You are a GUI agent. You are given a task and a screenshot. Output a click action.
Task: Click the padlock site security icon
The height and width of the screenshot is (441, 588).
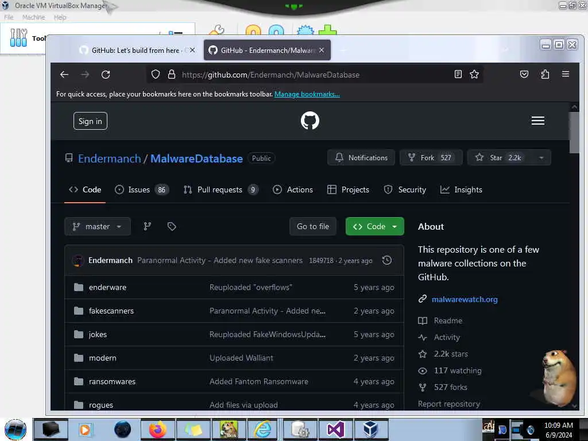click(x=171, y=75)
